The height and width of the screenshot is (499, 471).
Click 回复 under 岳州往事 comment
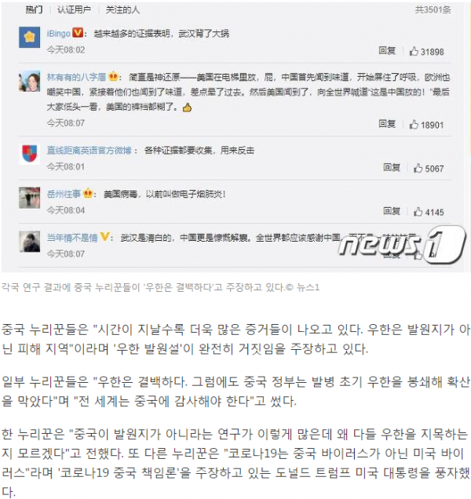(x=392, y=211)
